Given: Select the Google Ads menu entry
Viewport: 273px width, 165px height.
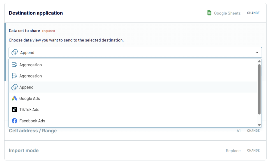Looking at the screenshot, I should pyautogui.click(x=30, y=98).
